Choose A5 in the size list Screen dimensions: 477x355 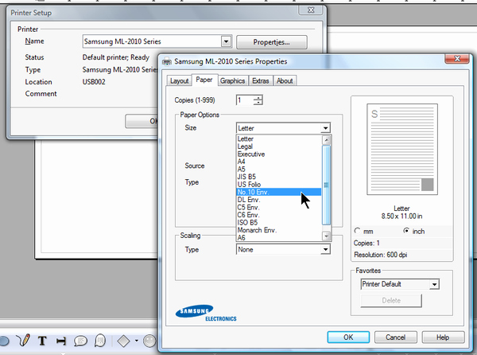(x=279, y=170)
